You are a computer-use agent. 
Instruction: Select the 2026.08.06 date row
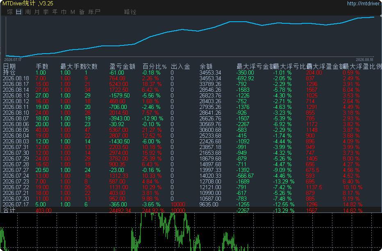(x=16, y=124)
